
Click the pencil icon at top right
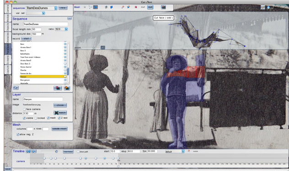coord(263,7)
